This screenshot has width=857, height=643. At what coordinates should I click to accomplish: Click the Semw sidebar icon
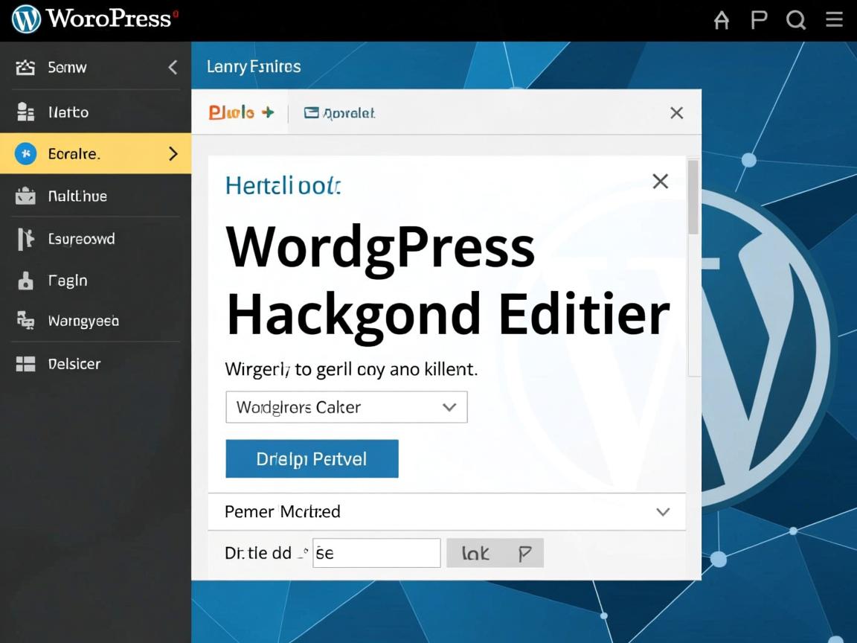coord(25,68)
